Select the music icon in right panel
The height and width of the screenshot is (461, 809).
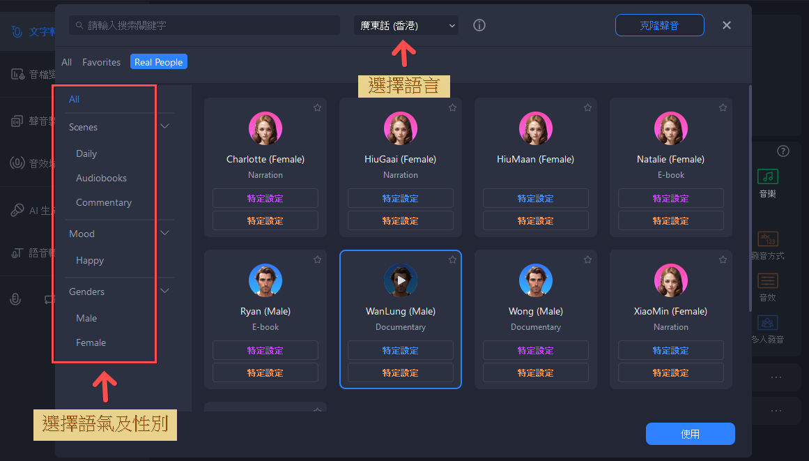(x=767, y=176)
